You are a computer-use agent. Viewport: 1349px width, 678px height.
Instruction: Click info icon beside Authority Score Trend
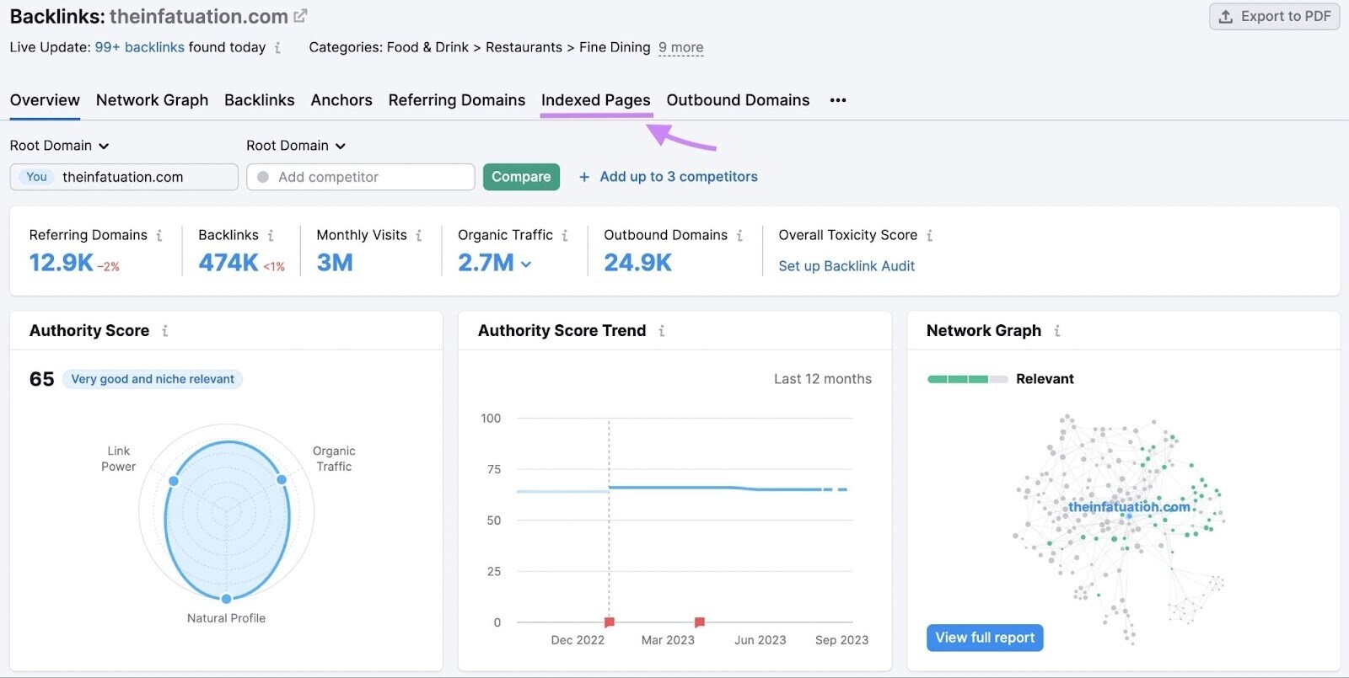point(662,331)
